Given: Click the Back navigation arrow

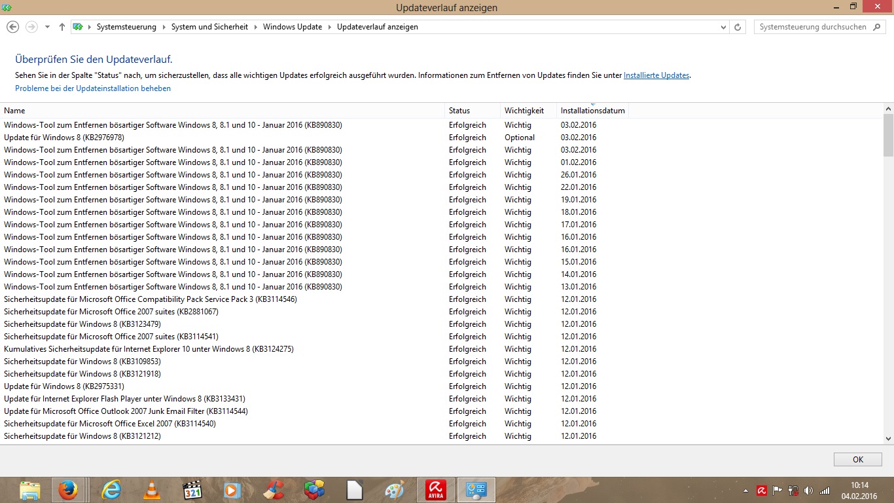Looking at the screenshot, I should click(x=12, y=27).
